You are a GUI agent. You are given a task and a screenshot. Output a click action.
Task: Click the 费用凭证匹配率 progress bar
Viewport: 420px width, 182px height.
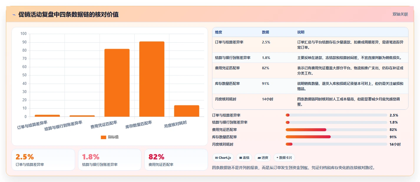pos(336,130)
